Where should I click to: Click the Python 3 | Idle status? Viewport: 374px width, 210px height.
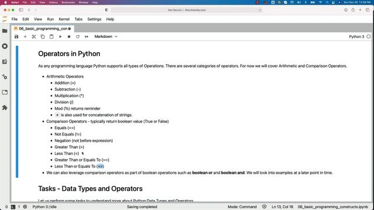pyautogui.click(x=44, y=206)
